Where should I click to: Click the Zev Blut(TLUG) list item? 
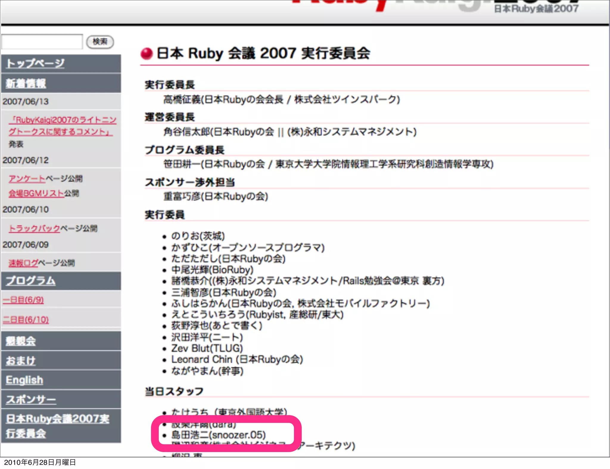point(207,348)
